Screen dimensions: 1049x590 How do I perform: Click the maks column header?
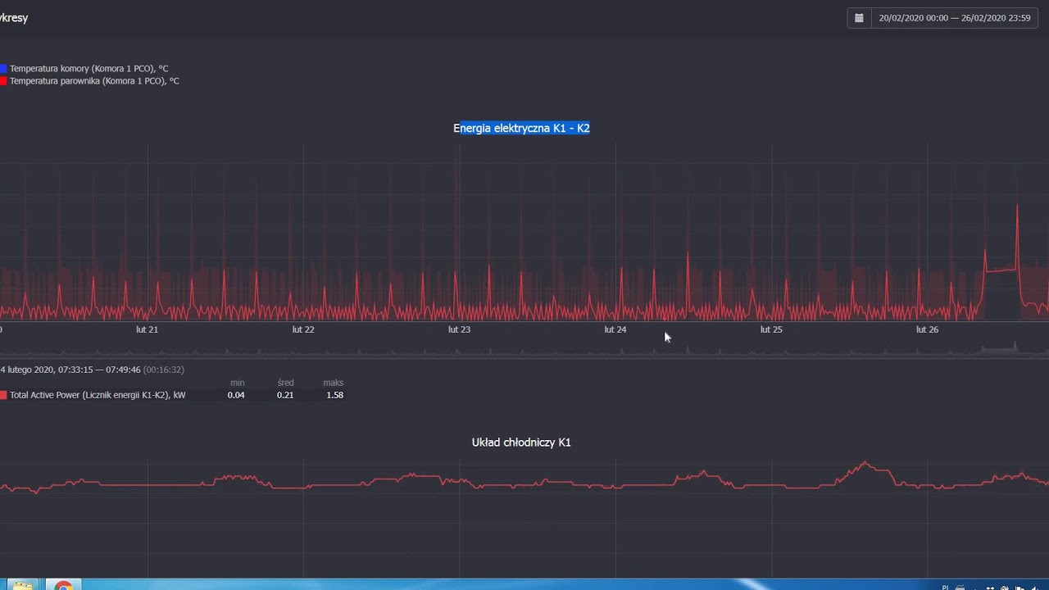click(x=334, y=383)
